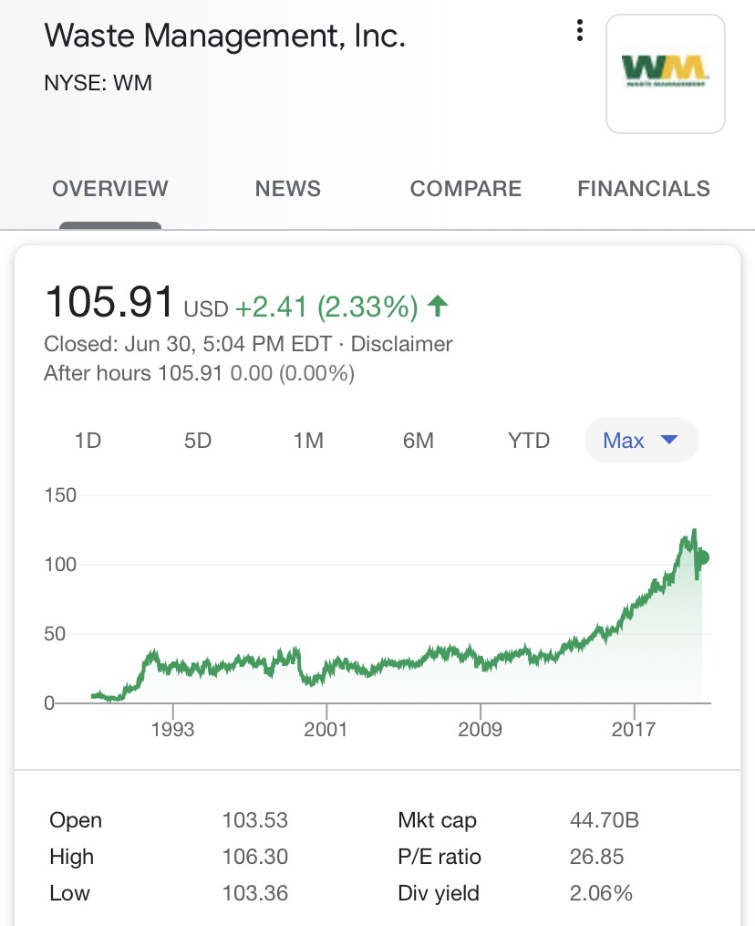This screenshot has height=926, width=755.
Task: Select the 5D chart range
Action: click(x=198, y=441)
